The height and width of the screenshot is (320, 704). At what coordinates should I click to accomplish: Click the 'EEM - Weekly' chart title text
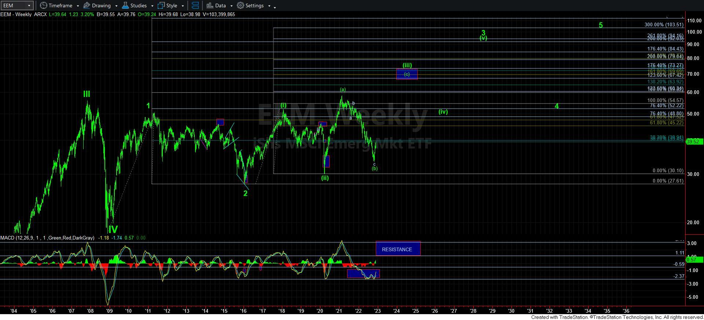[x=16, y=14]
